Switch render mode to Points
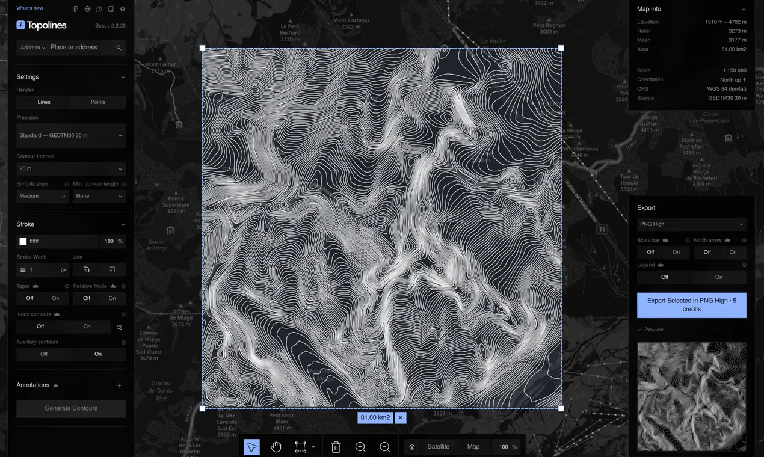 pos(98,102)
